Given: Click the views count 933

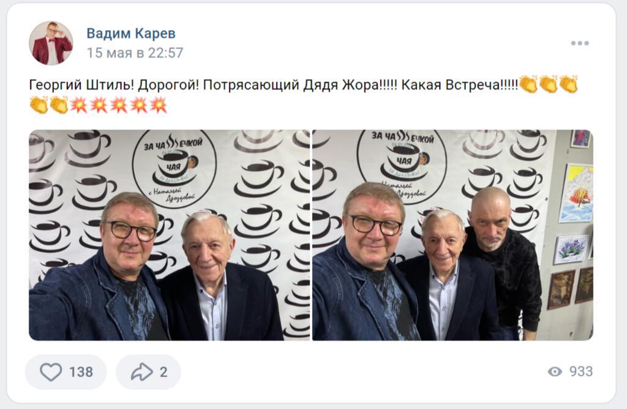Looking at the screenshot, I should coord(581,372).
